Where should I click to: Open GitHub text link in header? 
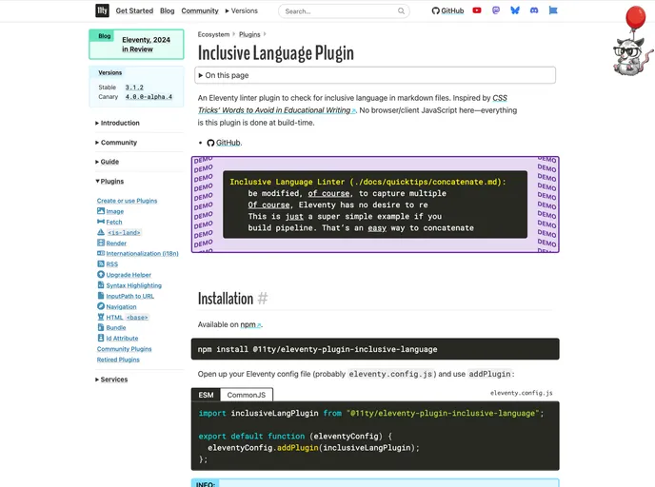click(x=452, y=10)
